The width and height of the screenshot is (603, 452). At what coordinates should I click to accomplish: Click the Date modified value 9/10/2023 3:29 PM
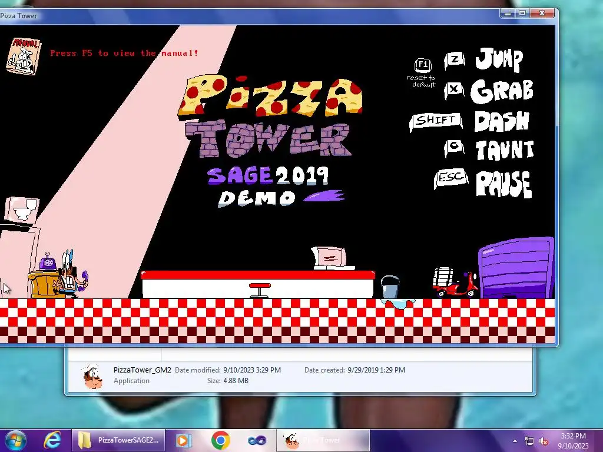(x=252, y=370)
